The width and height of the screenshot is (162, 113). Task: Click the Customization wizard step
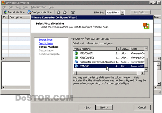[46, 50]
